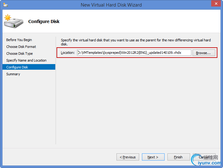
Task: Click inside the Location path text field
Action: pyautogui.click(x=134, y=53)
